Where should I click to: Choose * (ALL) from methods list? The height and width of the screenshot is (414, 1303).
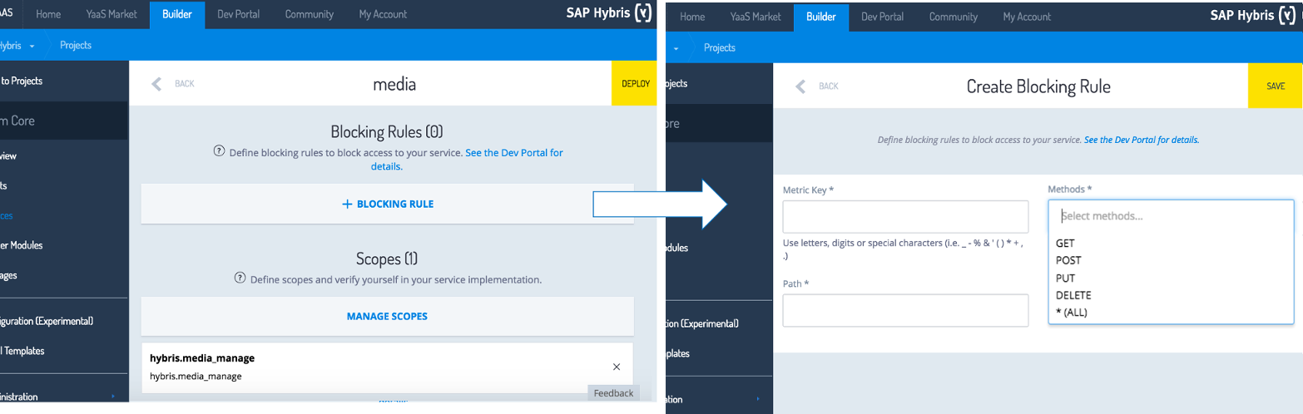click(x=1072, y=313)
